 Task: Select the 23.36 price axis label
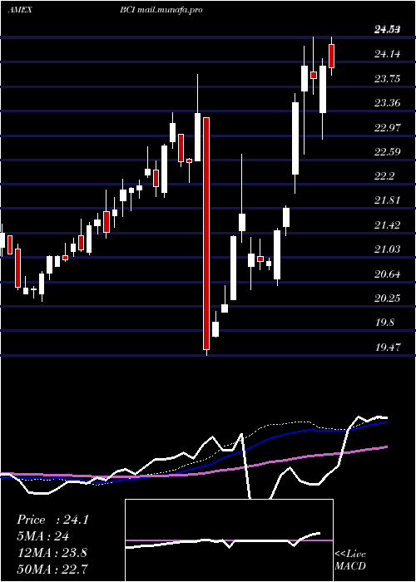point(387,103)
